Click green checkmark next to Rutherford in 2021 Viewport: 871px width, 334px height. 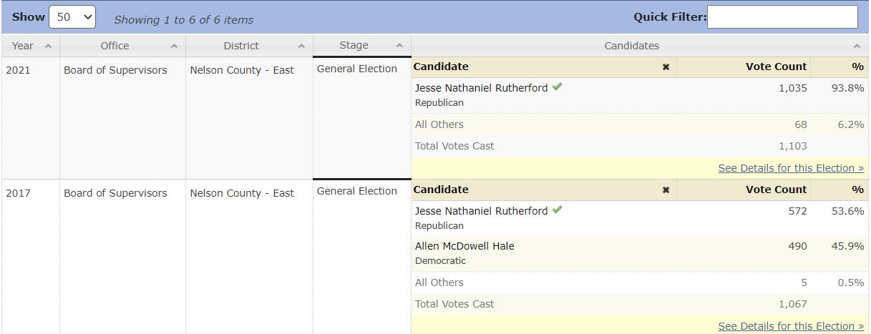coord(557,87)
